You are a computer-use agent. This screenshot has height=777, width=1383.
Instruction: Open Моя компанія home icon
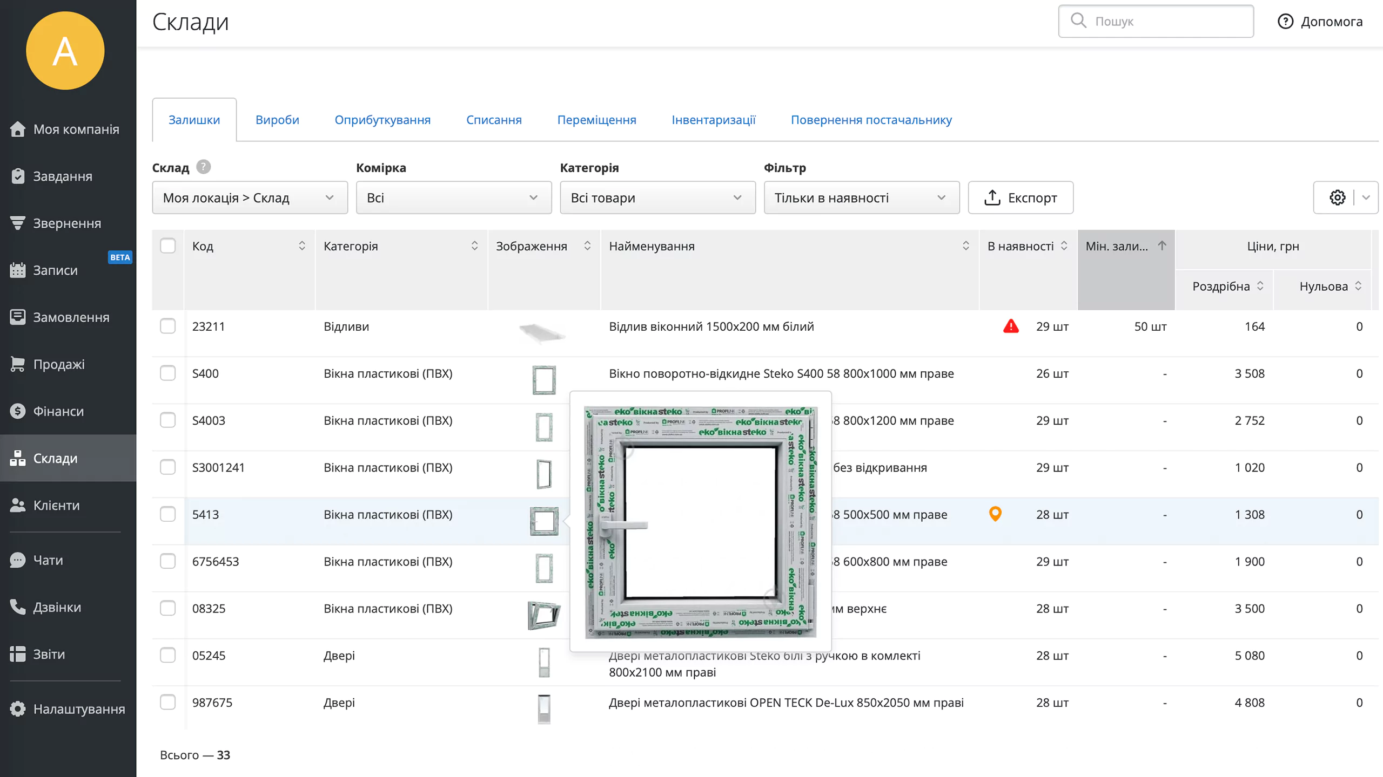coord(18,129)
